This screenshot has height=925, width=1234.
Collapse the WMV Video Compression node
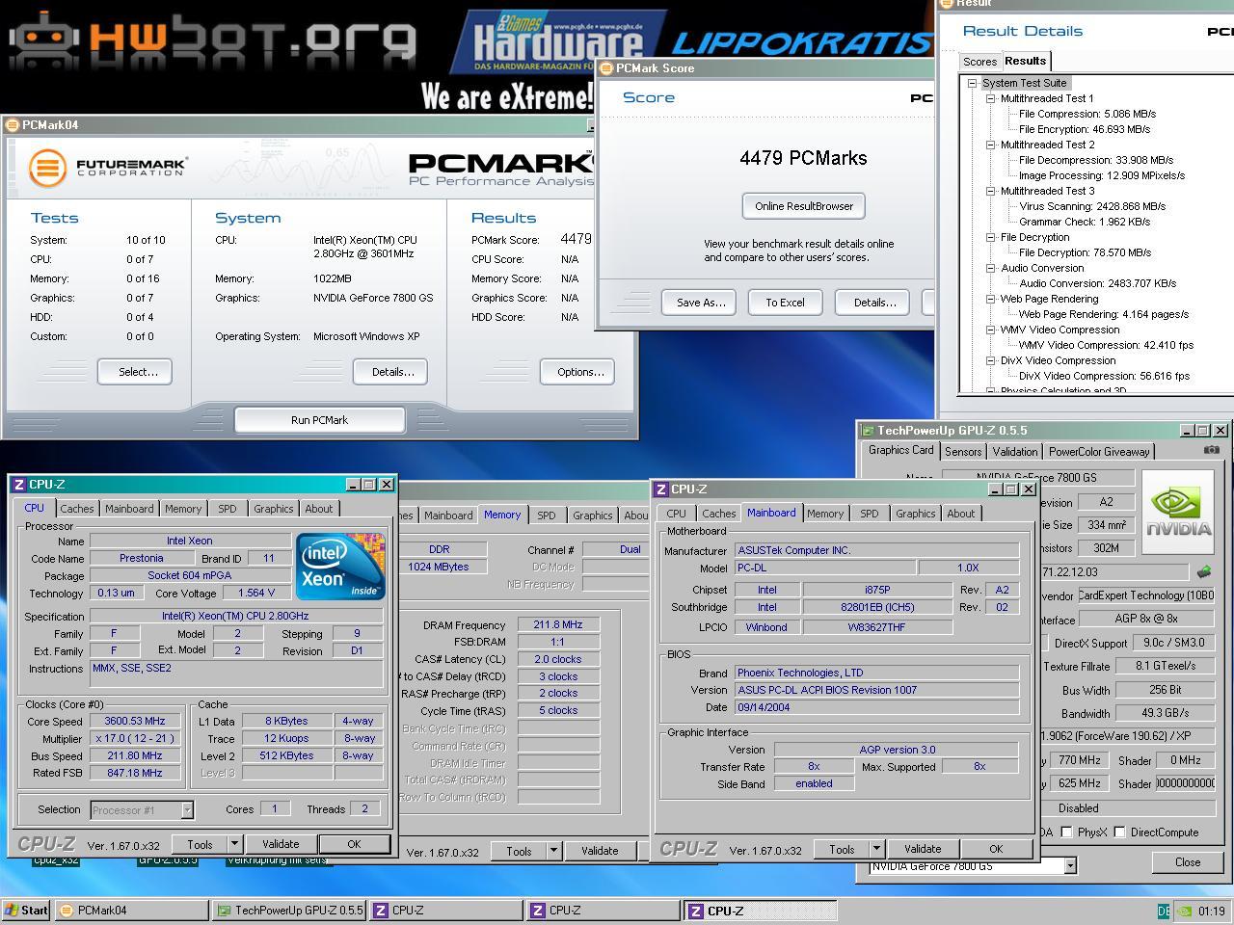[x=990, y=330]
